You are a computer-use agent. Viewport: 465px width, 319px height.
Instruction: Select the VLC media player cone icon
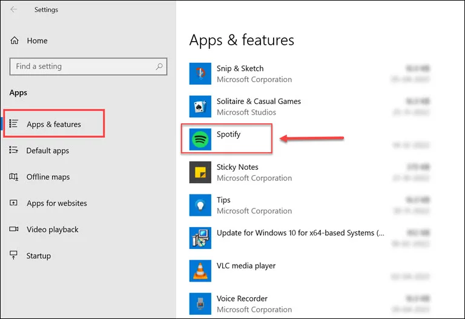[200, 271]
